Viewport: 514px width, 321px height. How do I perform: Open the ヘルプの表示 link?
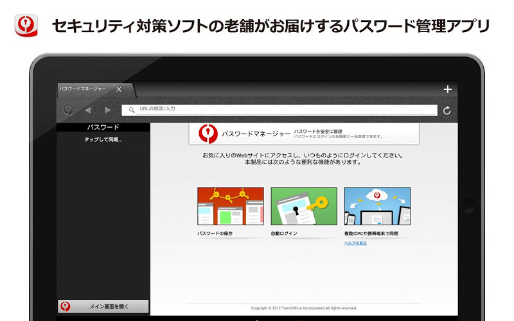(355, 243)
